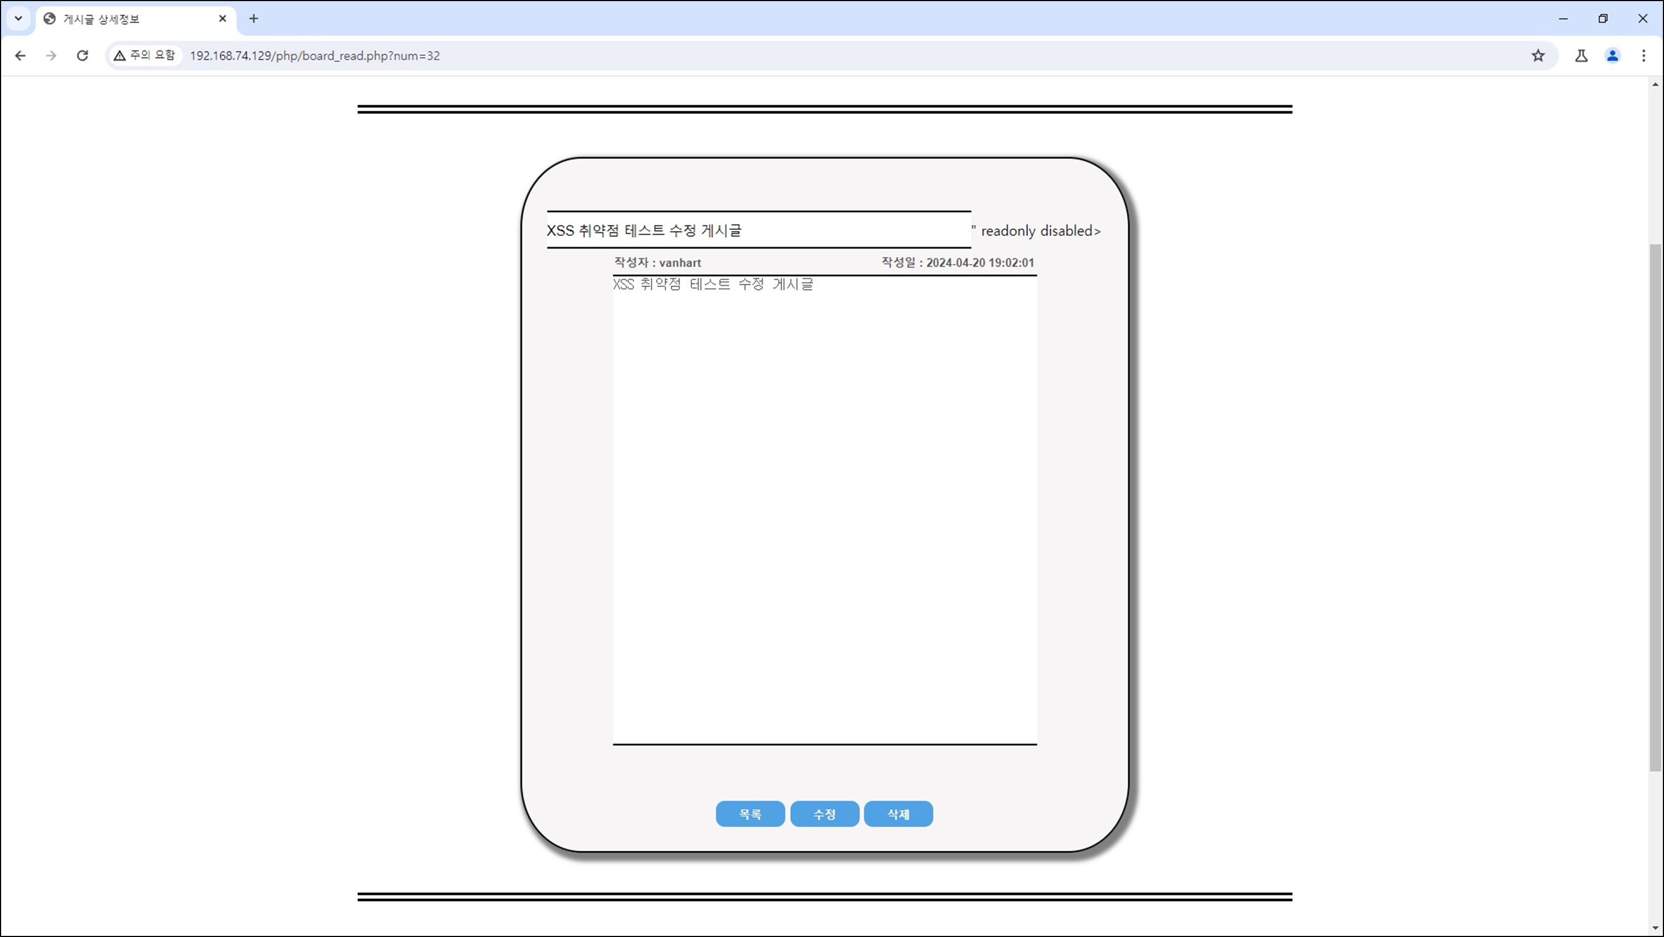Click the page vertical scrollbar thumb
1664x937 pixels.
click(x=1655, y=507)
